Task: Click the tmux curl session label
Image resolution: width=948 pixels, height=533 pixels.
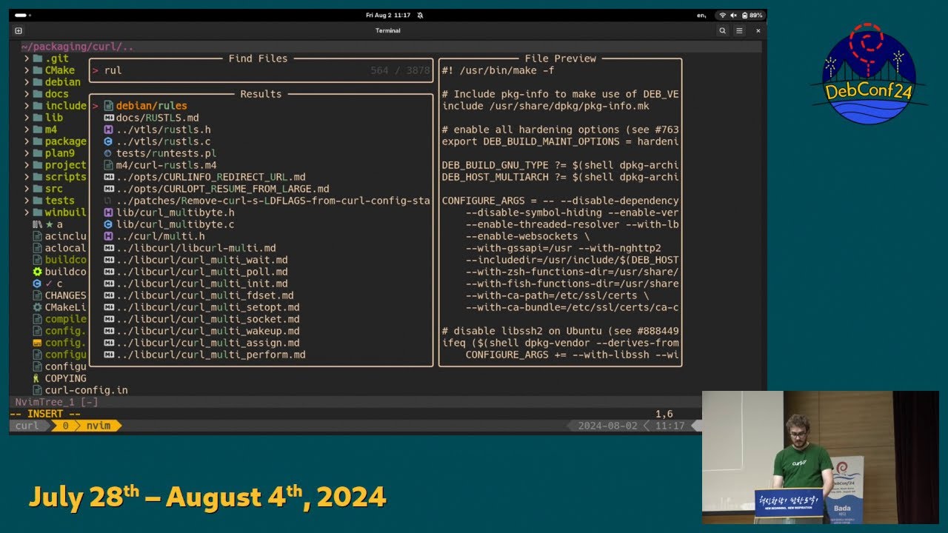Action: (x=27, y=426)
